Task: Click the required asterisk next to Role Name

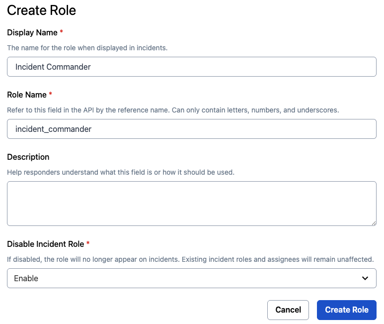Action: pos(51,95)
